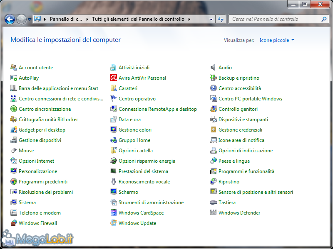Select the Pannello di c... breadcrumb segment
333x249 pixels.
pyautogui.click(x=66, y=19)
